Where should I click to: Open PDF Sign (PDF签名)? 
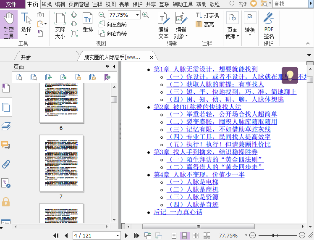pyautogui.click(x=269, y=25)
